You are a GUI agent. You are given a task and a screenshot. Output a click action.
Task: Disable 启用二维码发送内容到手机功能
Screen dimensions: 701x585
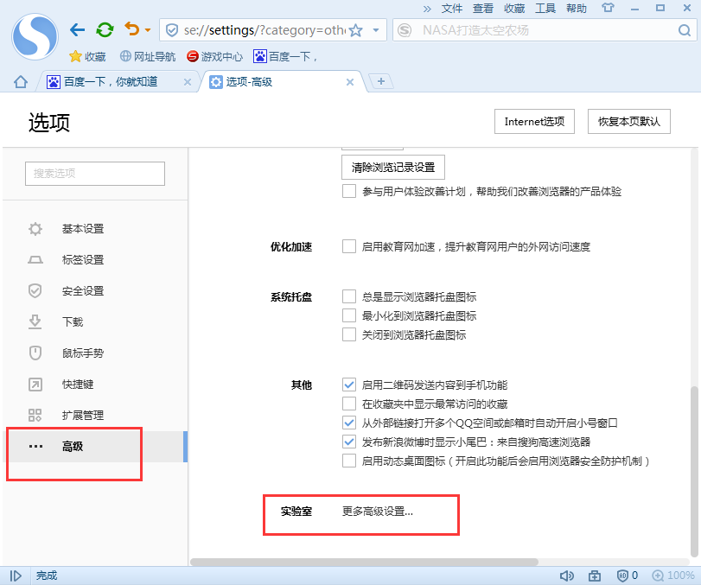coord(349,385)
